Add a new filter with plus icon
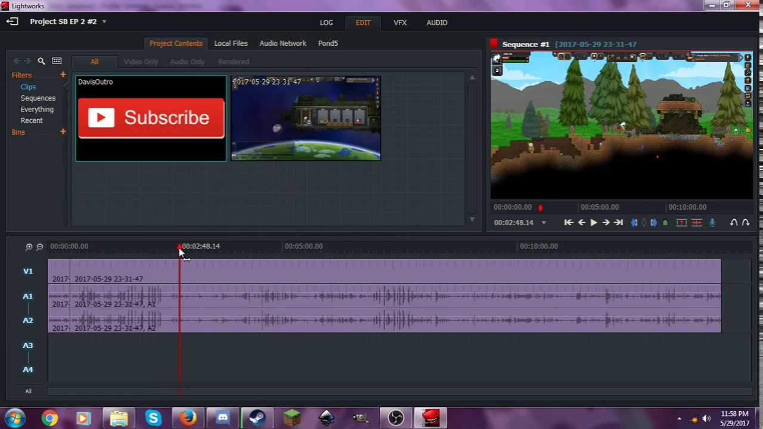 [x=63, y=74]
